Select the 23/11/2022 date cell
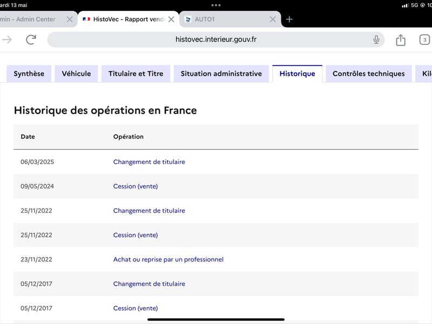Screen dimensions: 432x324 [x=36, y=259]
